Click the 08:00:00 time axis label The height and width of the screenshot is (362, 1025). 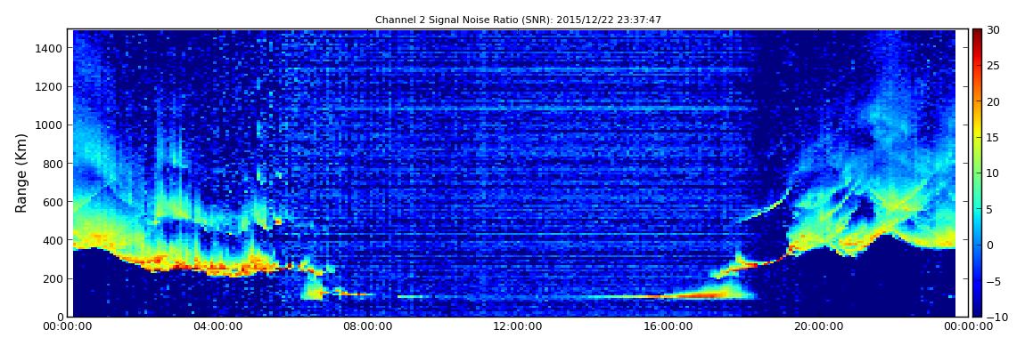(x=366, y=326)
